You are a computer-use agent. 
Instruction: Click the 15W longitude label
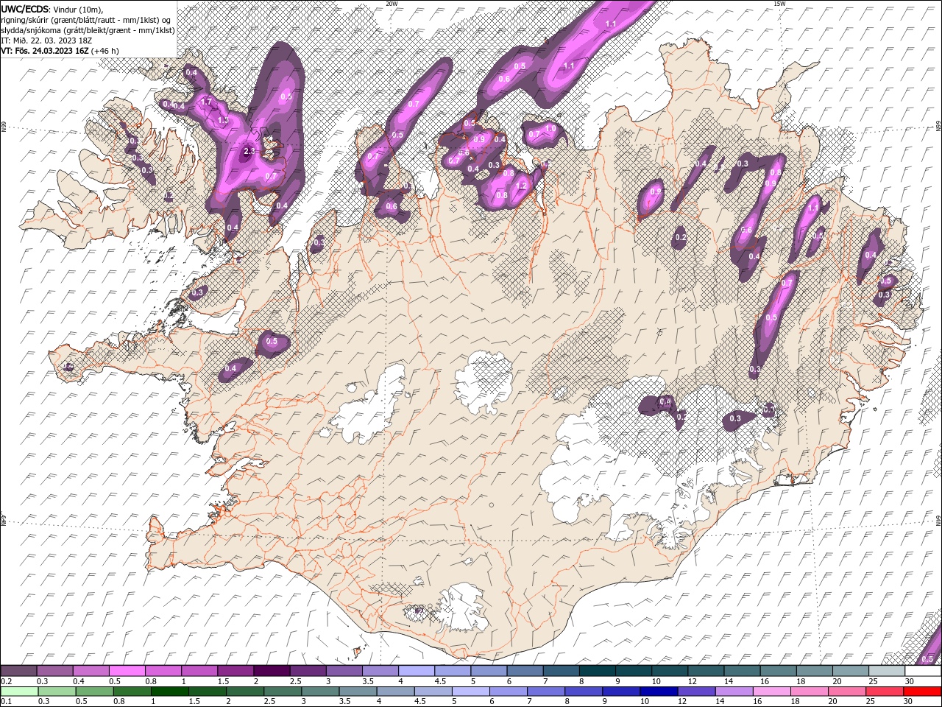tap(780, 4)
